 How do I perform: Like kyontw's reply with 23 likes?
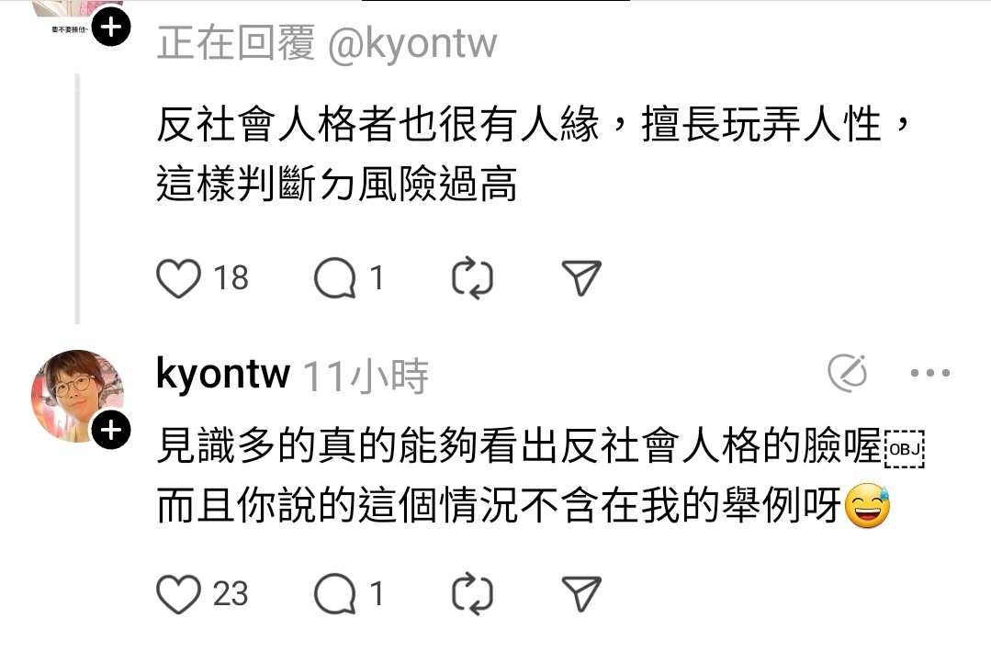[x=178, y=594]
